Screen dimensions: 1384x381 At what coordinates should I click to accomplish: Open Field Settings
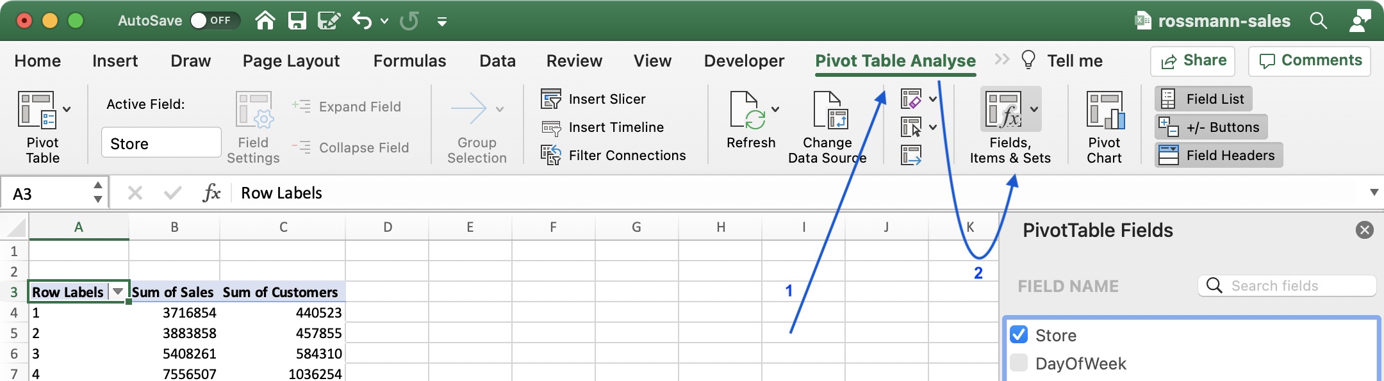click(x=254, y=128)
